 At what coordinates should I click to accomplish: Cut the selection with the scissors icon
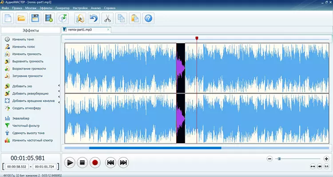[107, 19]
